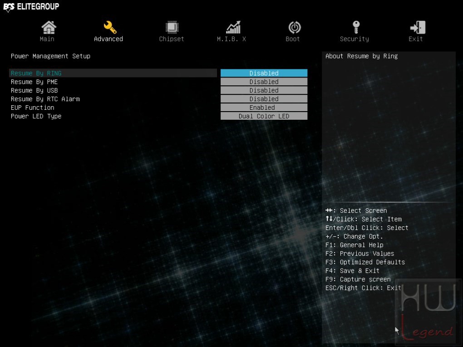463x347 pixels.
Task: Select the Exit door icon
Action: pos(418,27)
